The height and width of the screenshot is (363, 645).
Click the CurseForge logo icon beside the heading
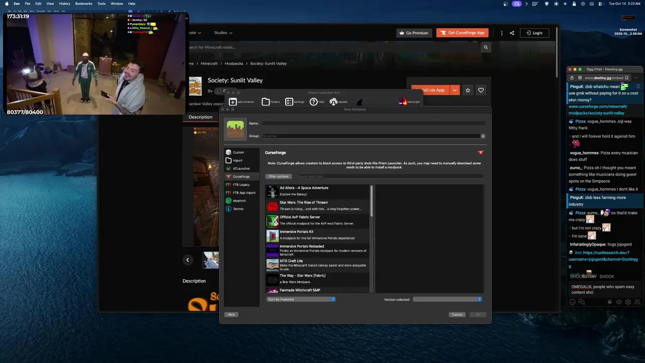pyautogui.click(x=481, y=152)
